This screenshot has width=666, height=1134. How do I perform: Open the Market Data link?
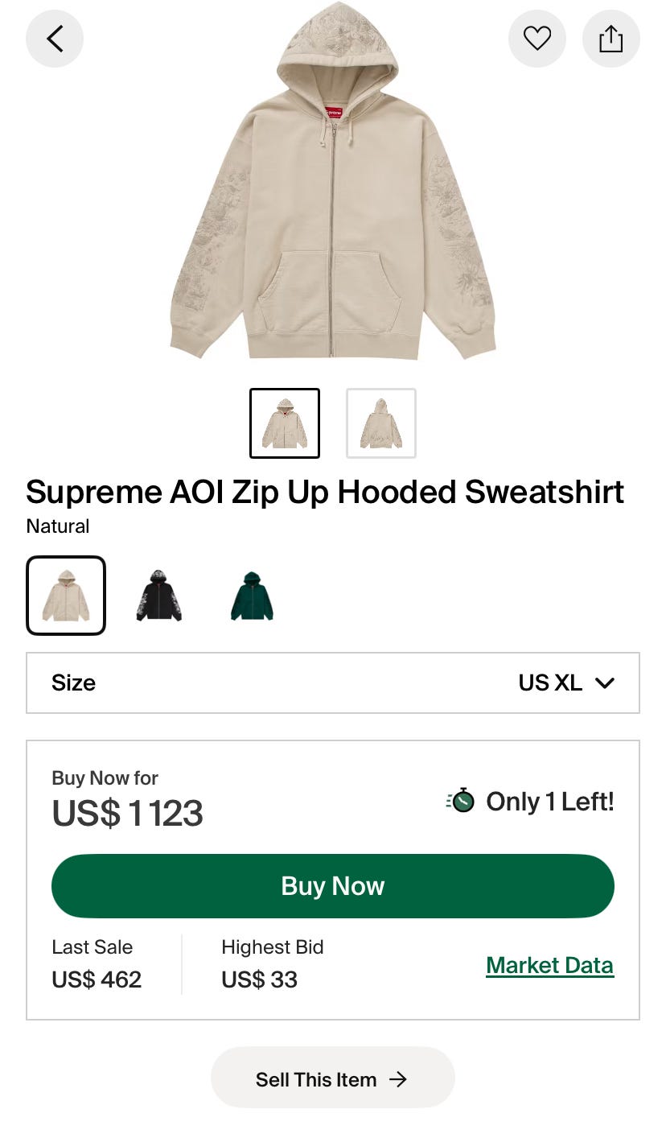coord(550,965)
